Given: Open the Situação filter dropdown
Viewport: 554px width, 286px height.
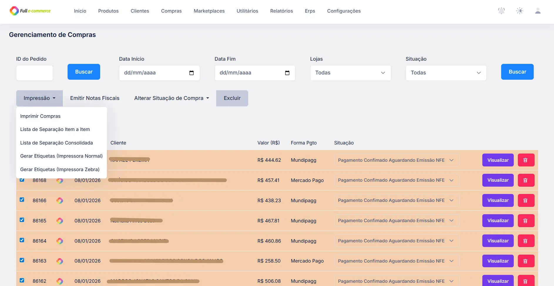Looking at the screenshot, I should tap(446, 73).
